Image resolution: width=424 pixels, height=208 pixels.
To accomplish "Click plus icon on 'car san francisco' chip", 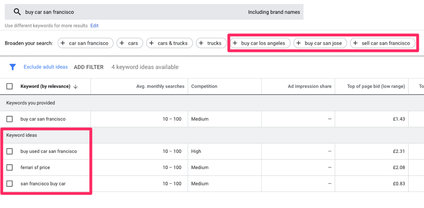I will click(63, 43).
